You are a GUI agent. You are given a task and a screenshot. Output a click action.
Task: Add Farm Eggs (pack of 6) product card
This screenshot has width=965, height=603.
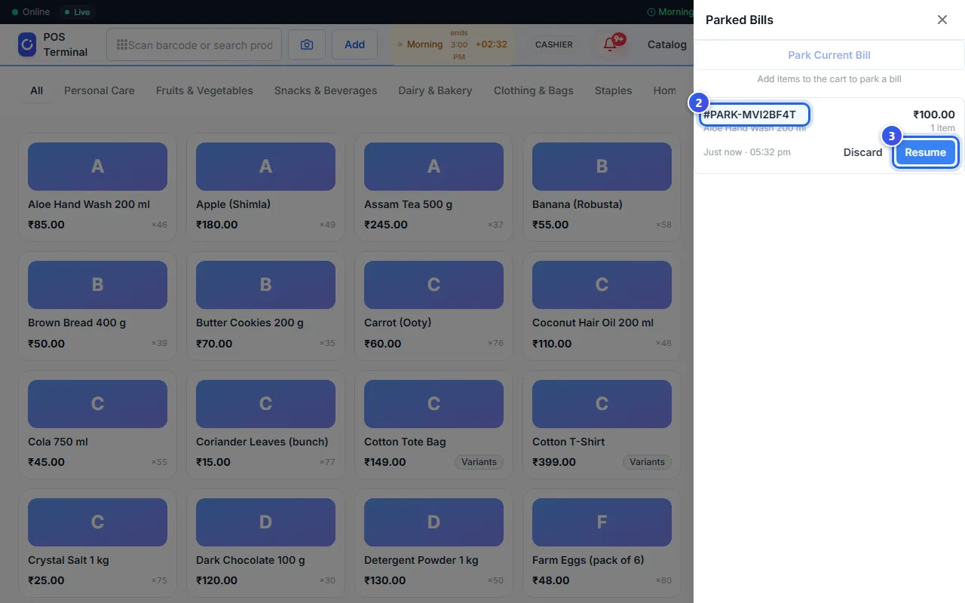602,543
